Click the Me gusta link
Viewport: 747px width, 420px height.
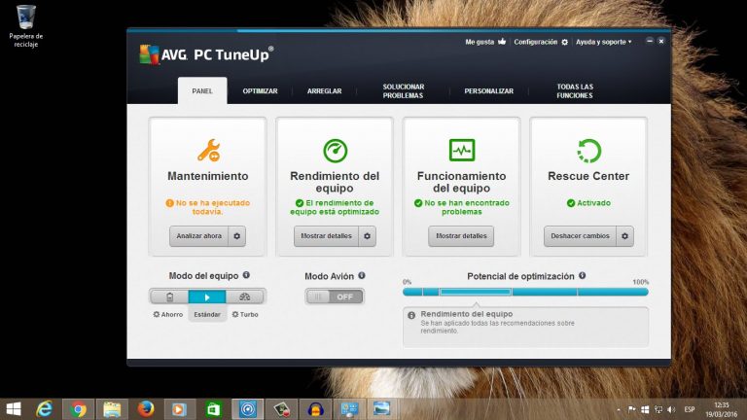(x=480, y=42)
